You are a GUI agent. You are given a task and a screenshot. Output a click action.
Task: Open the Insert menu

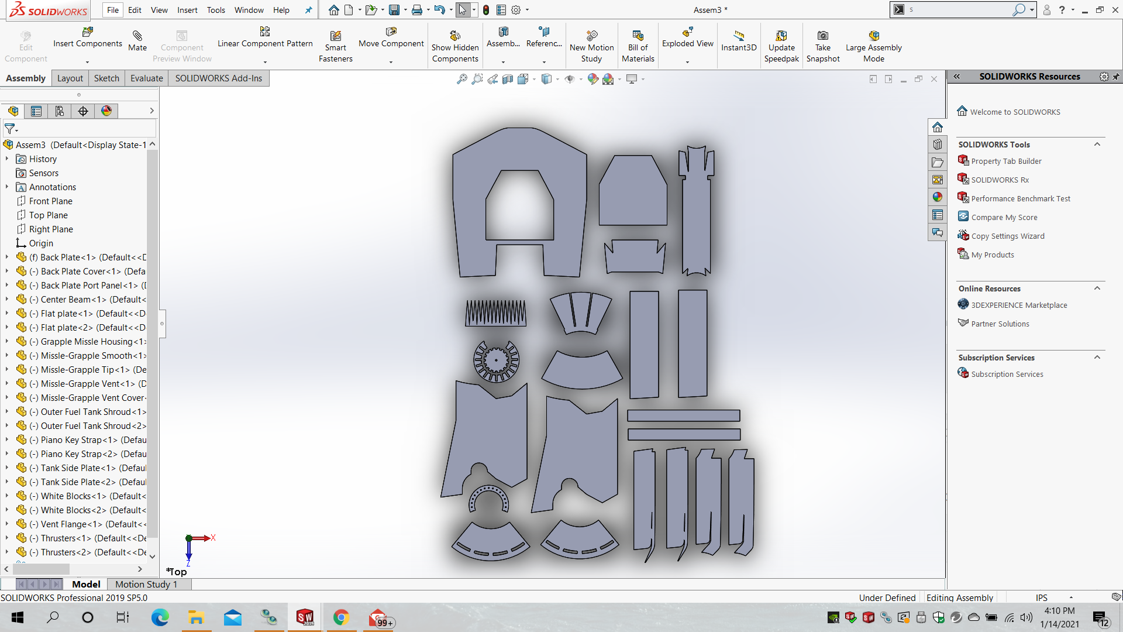pyautogui.click(x=187, y=10)
